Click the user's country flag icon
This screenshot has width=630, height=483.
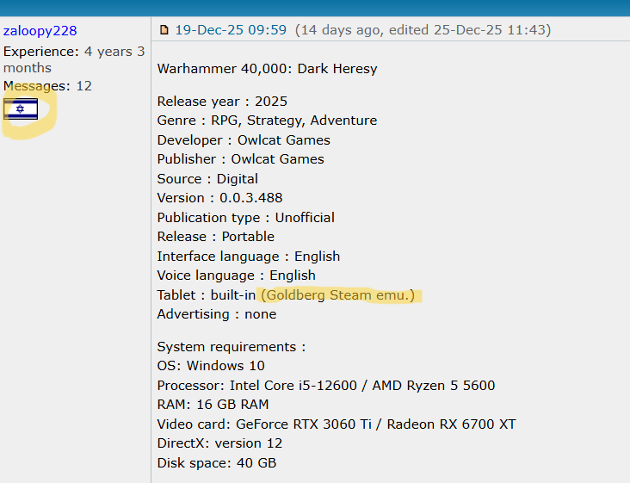tap(21, 109)
